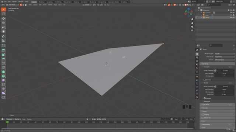Select the Inset Faces tool

click(x=3, y=55)
